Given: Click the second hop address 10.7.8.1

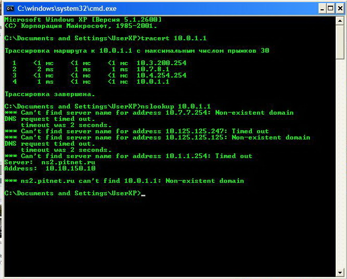Looking at the screenshot, I should pos(153,69).
